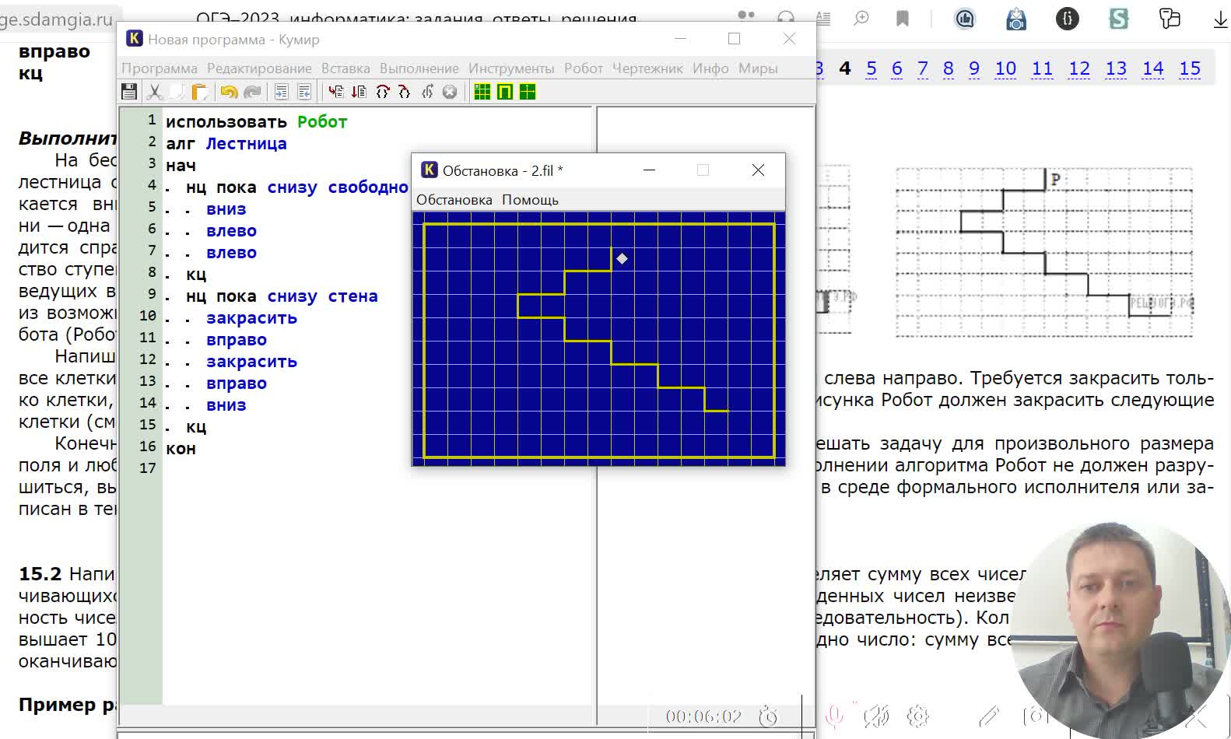This screenshot has width=1231, height=739.
Task: Open the Выполнение menu
Action: pyautogui.click(x=419, y=68)
